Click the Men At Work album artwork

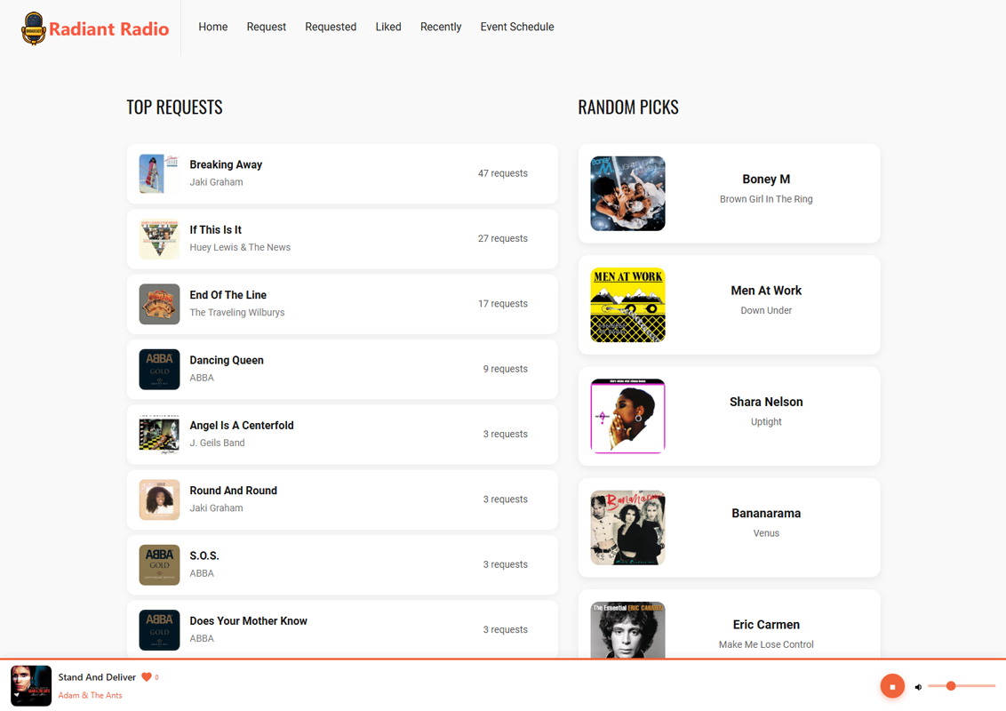[627, 305]
